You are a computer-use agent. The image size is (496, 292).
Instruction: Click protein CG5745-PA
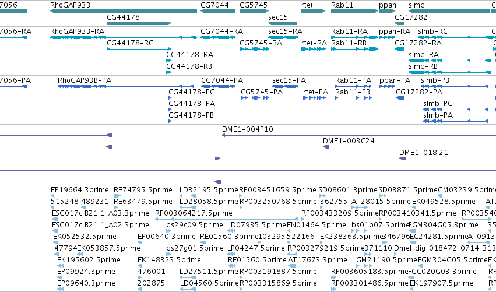[262, 92]
